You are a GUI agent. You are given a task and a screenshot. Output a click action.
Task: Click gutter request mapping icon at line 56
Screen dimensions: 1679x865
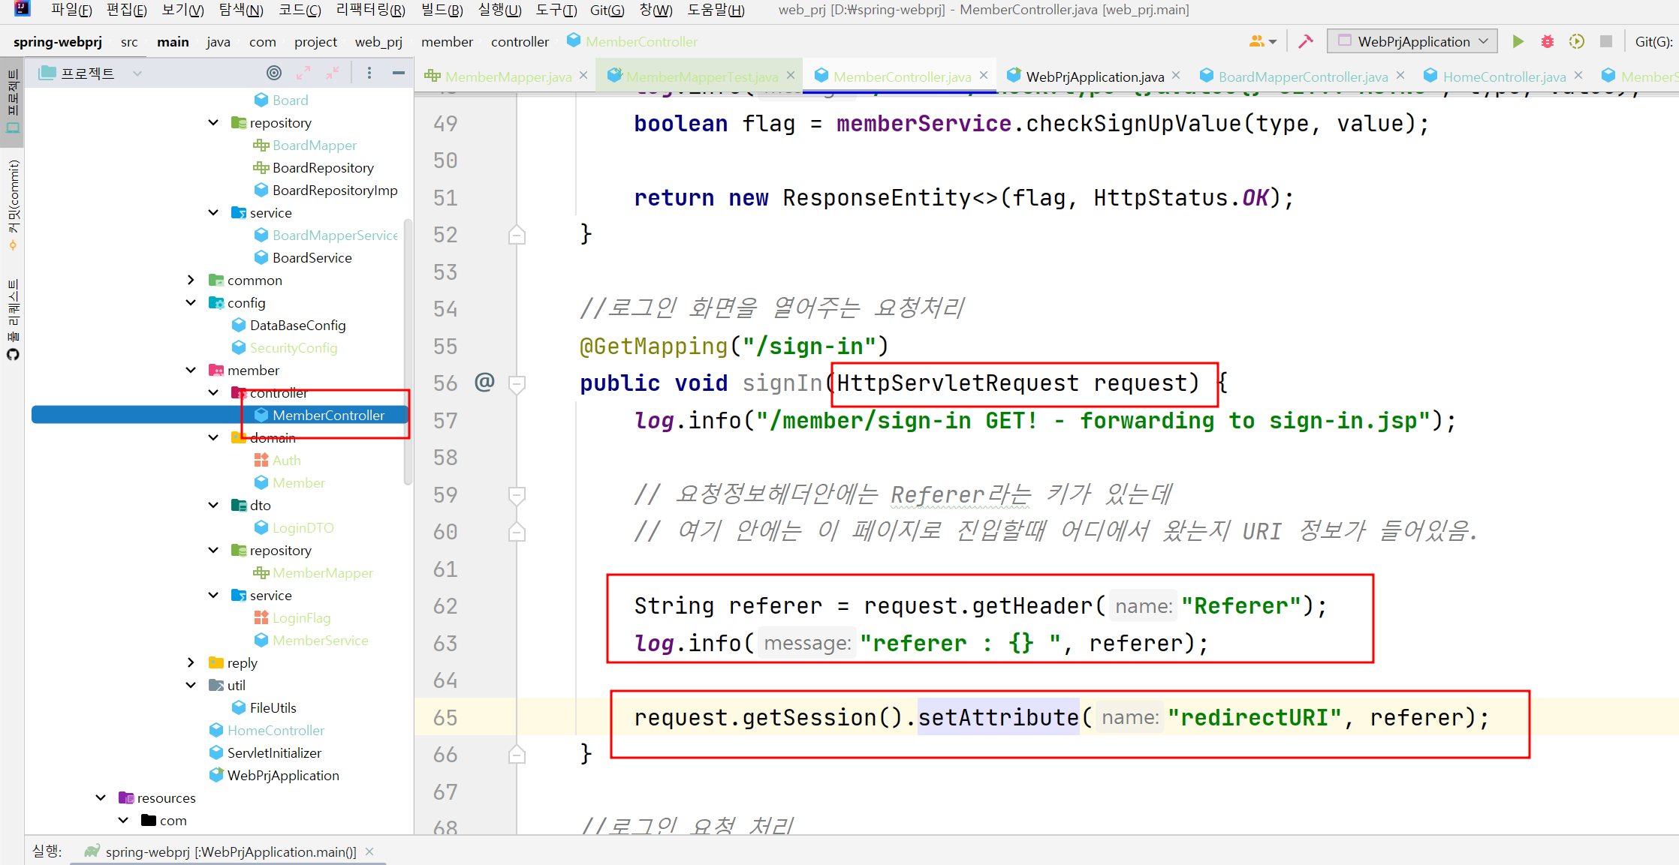(x=485, y=383)
